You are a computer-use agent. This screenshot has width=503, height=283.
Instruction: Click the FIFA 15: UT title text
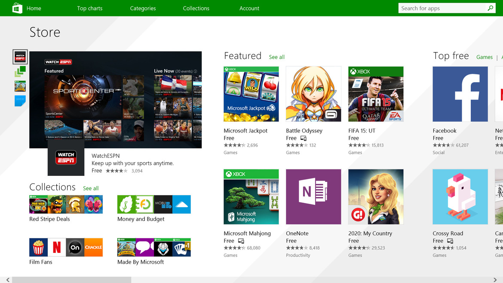click(x=362, y=131)
